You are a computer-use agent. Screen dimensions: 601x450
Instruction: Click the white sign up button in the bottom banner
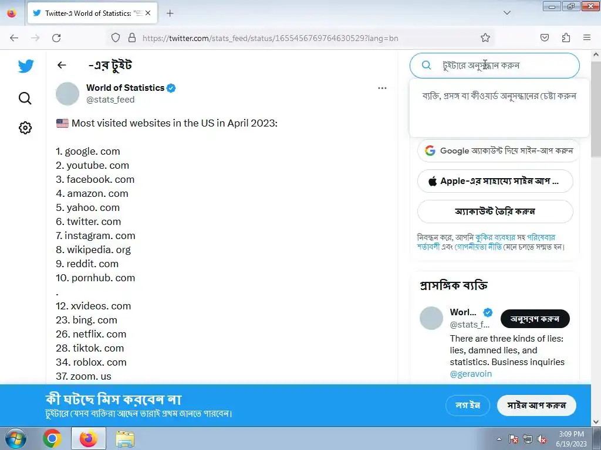pos(536,405)
